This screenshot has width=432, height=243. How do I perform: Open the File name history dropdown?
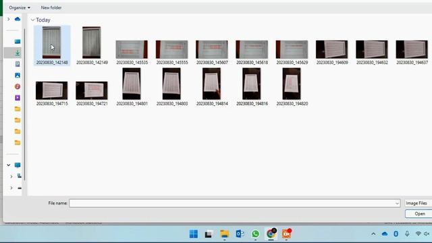pos(397,203)
